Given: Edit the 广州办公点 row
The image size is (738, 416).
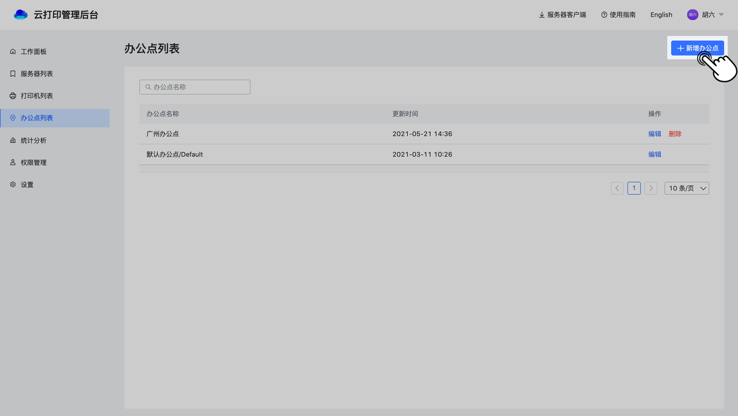Looking at the screenshot, I should tap(654, 134).
